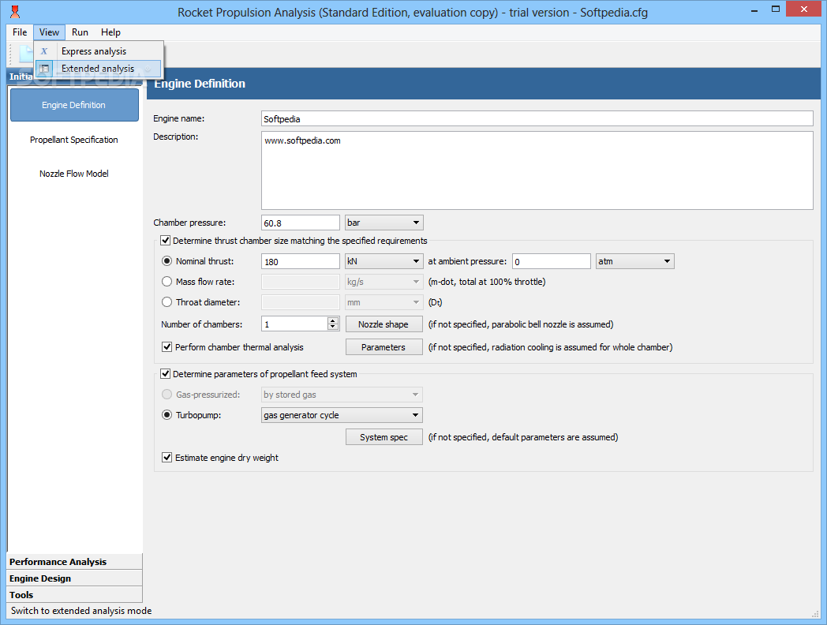Select Propellant Specification sidebar page

pyautogui.click(x=74, y=140)
